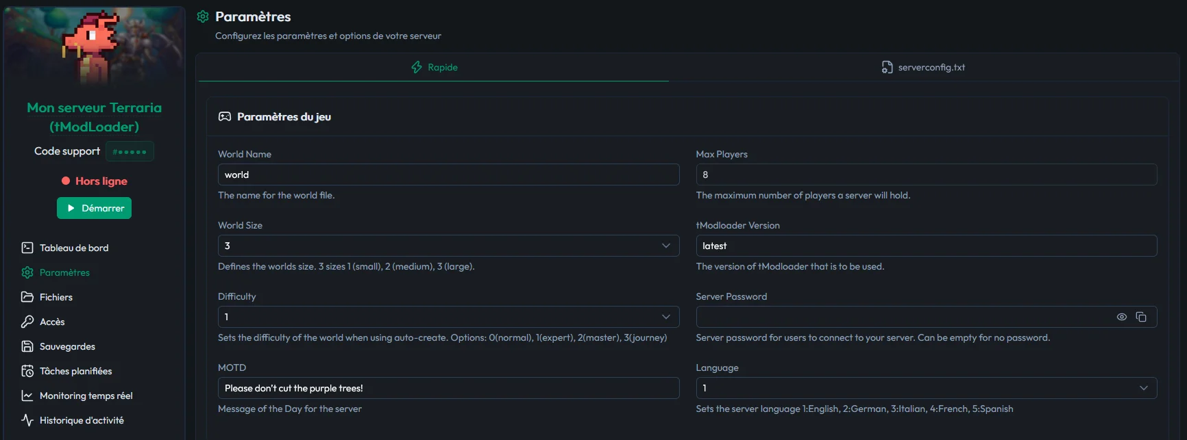Reveal the hidden Code support value
Viewport: 1187px width, 440px height.
pyautogui.click(x=130, y=151)
